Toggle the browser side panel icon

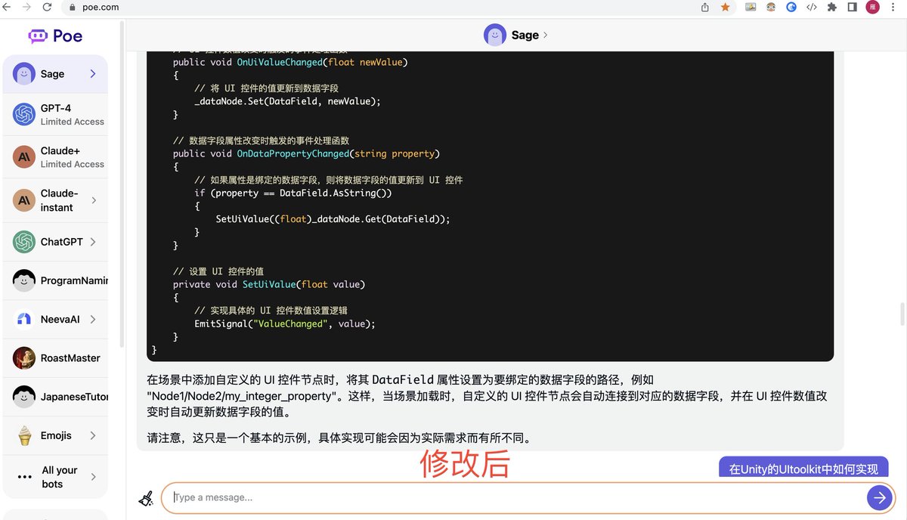(x=852, y=7)
